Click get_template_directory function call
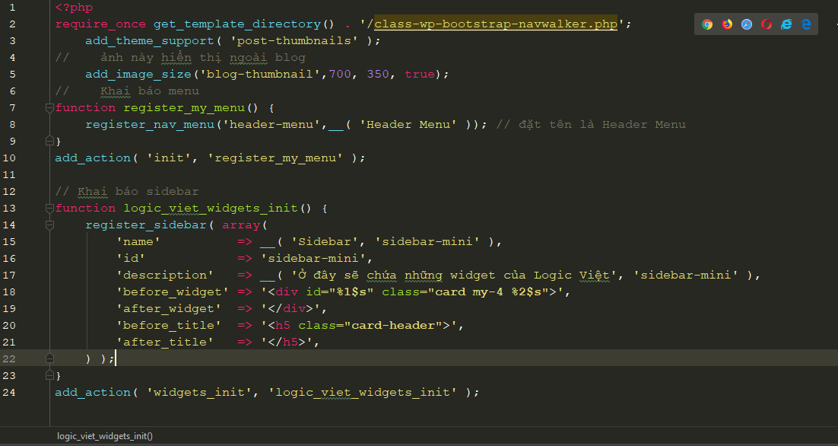 click(x=237, y=24)
